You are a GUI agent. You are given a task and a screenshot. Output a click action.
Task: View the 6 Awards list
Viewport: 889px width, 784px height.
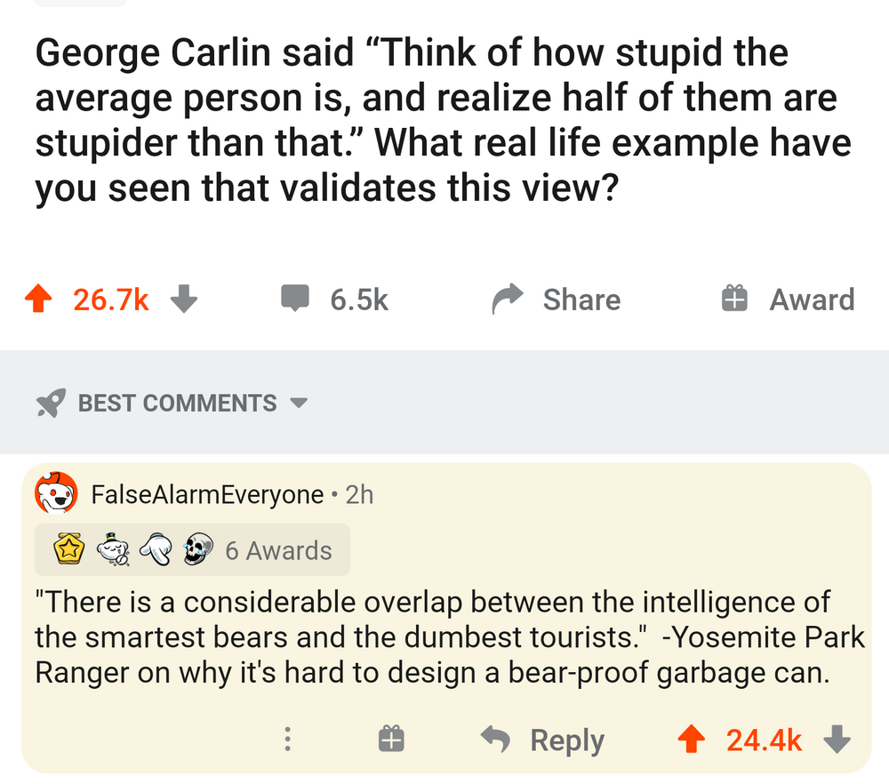pyautogui.click(x=278, y=549)
